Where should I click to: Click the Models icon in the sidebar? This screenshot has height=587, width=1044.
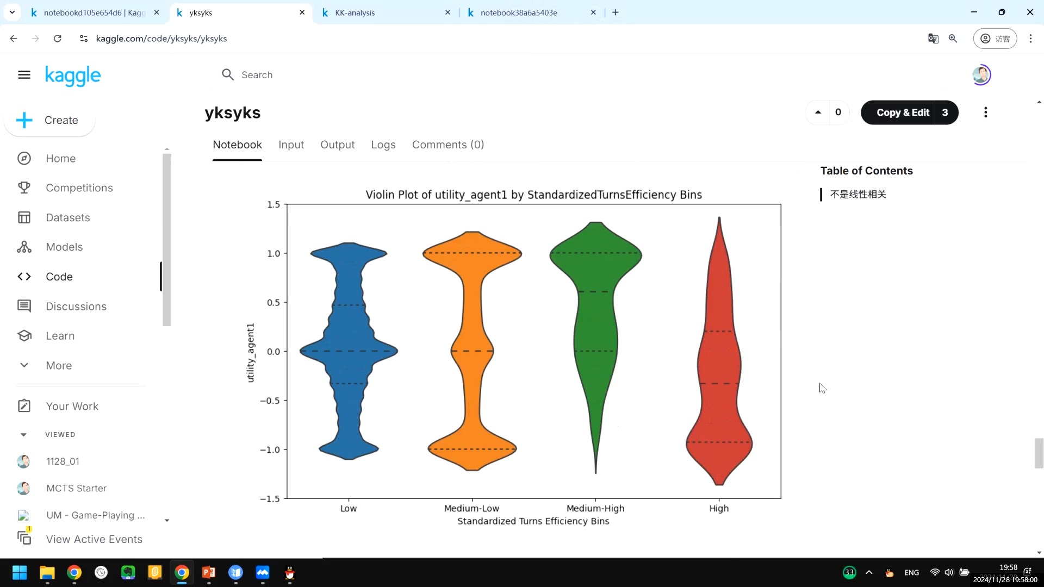tap(24, 247)
